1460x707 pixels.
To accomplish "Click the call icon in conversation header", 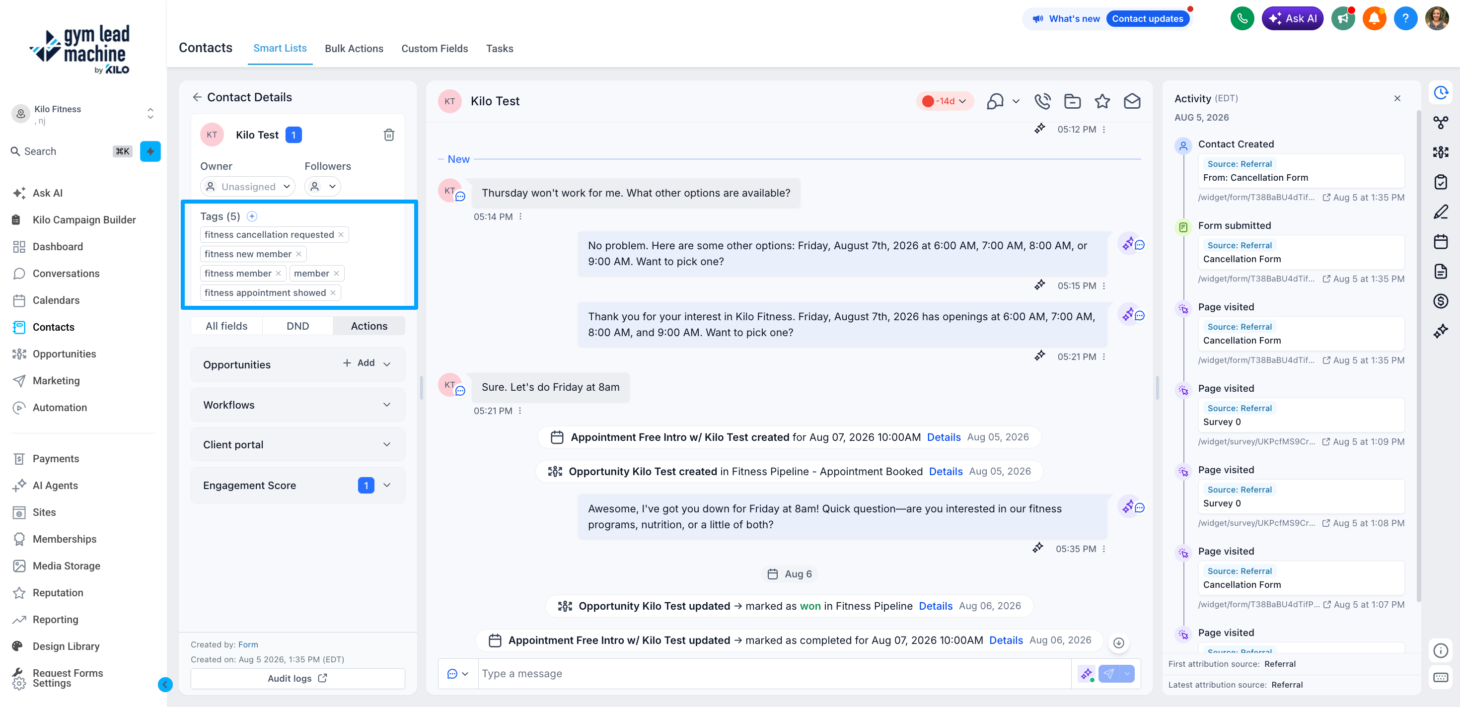I will point(1042,101).
